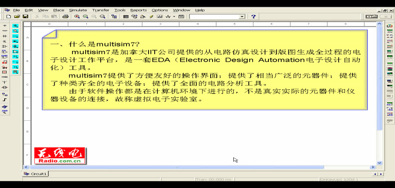Open the Window menu
This screenshot has height=188, width=395.
pyautogui.click(x=182, y=10)
